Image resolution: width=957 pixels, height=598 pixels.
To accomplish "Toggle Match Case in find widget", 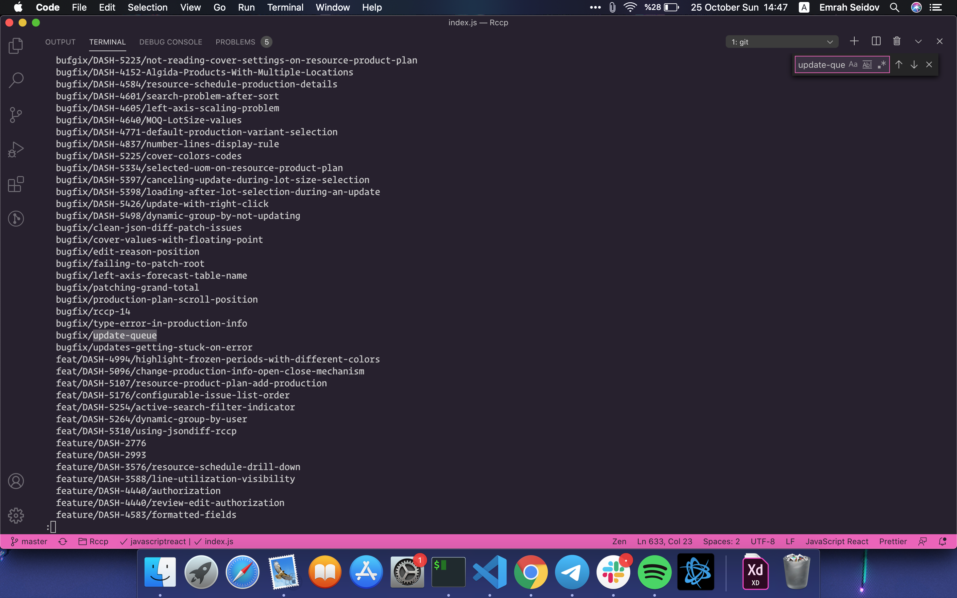I will coord(853,64).
